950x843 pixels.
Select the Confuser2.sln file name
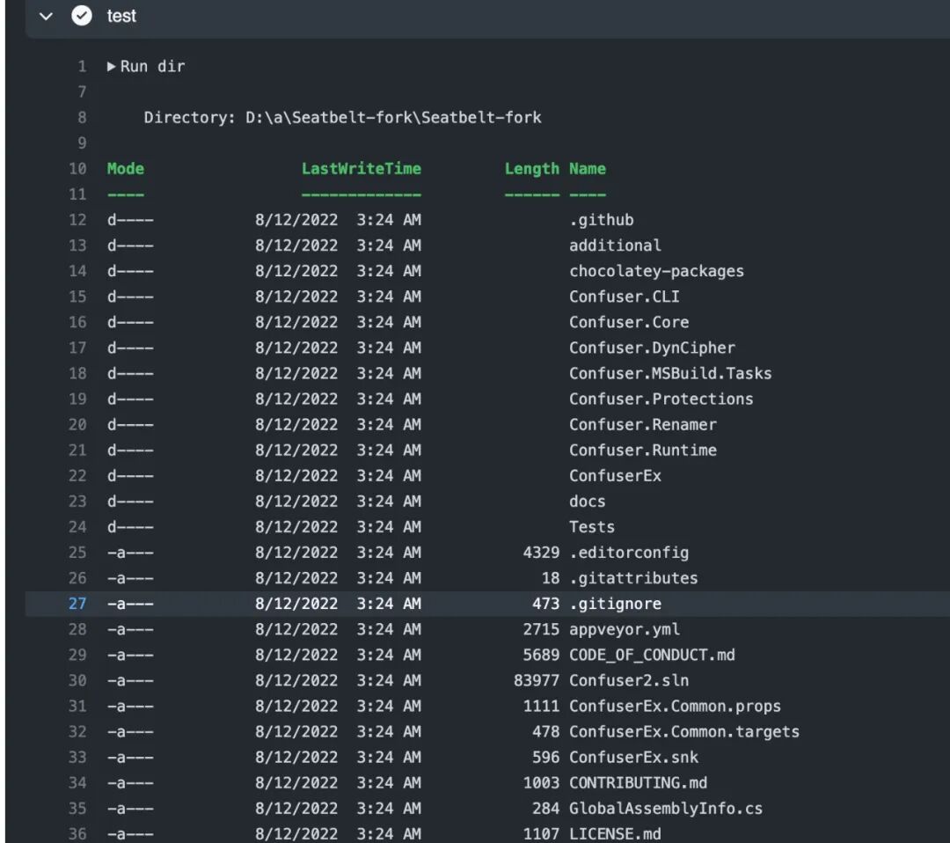coord(629,680)
